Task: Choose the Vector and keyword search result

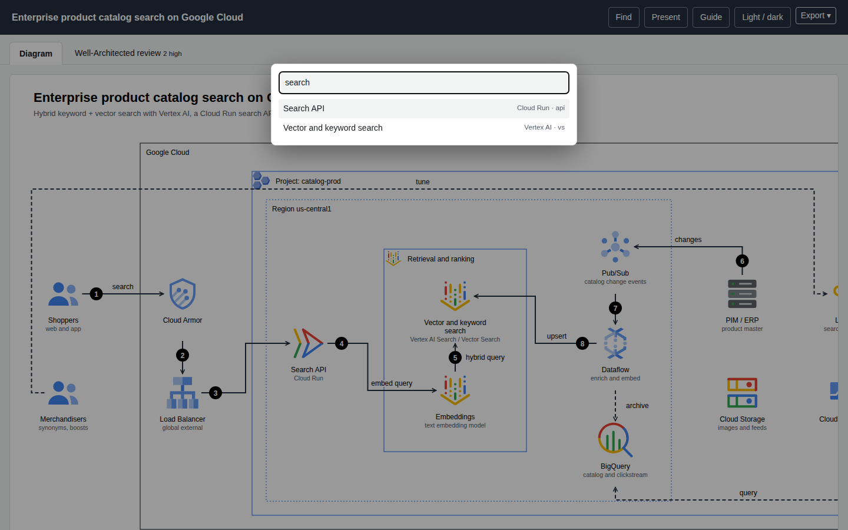Action: click(424, 128)
